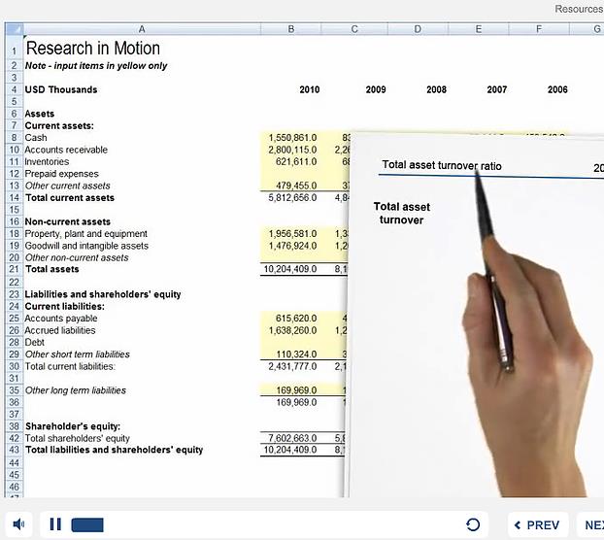Screen dimensions: 604x540
Task: Click the Total asset turnover ratio heading
Action: pyautogui.click(x=442, y=166)
